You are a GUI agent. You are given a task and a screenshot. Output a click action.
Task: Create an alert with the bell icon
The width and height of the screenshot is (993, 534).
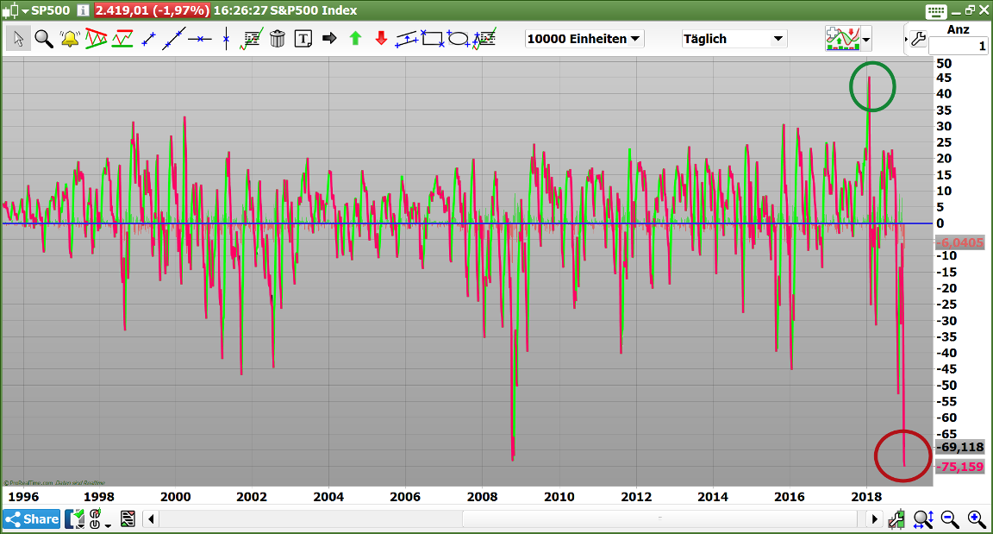pos(70,39)
